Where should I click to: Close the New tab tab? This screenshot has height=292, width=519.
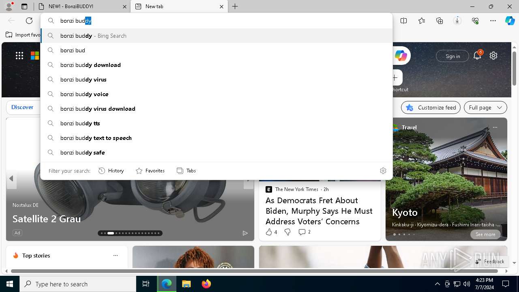221,6
